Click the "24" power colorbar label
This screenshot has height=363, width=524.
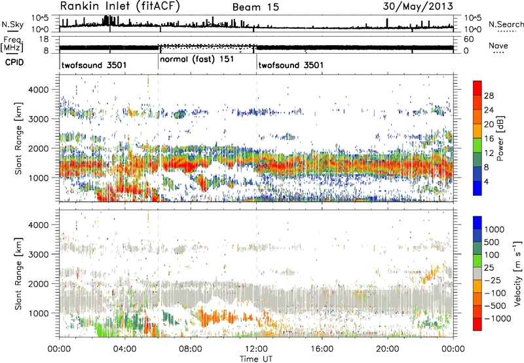(x=489, y=110)
